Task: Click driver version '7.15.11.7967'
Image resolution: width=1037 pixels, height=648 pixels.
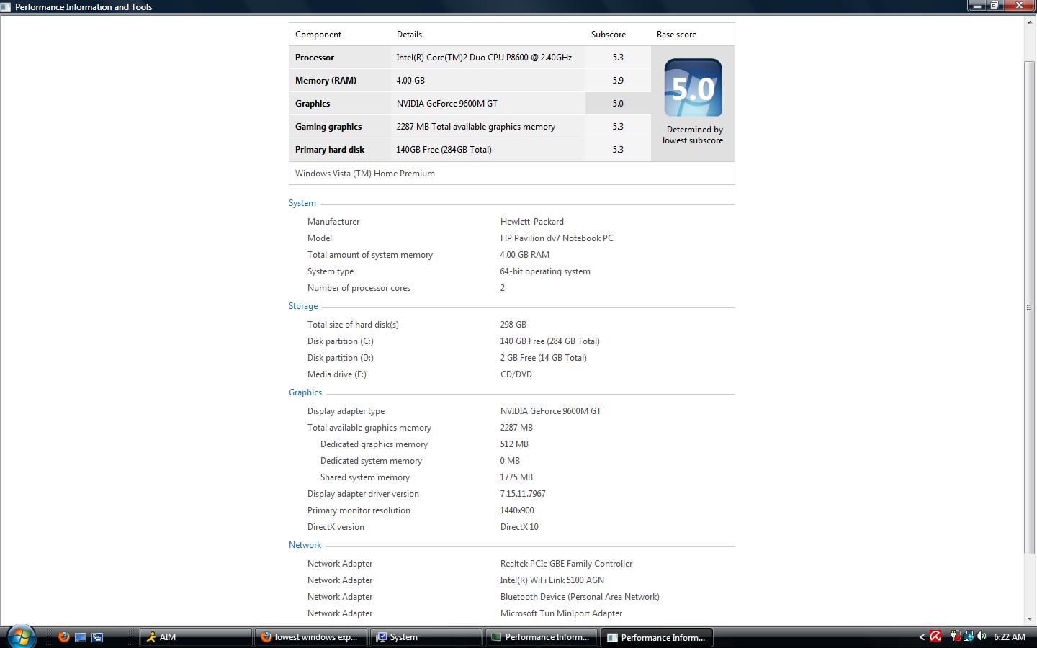Action: click(x=523, y=494)
